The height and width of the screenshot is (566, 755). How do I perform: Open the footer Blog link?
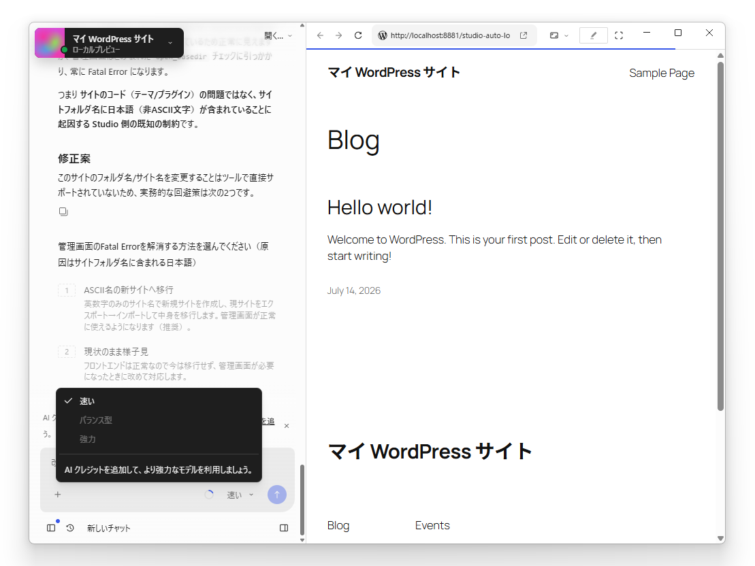pos(338,526)
